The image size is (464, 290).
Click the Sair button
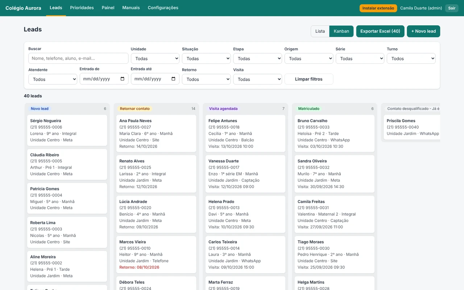tap(452, 8)
